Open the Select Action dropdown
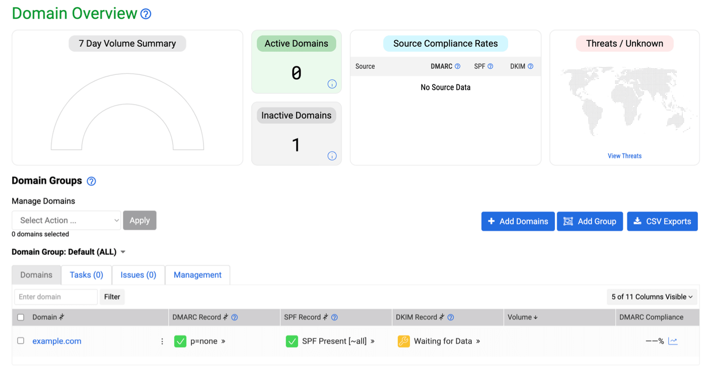The width and height of the screenshot is (705, 374). point(66,220)
